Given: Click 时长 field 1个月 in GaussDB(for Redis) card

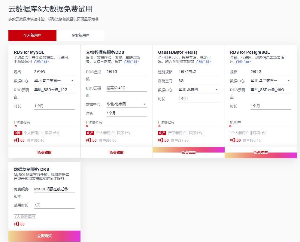Looking at the screenshot, I should click(x=198, y=99).
